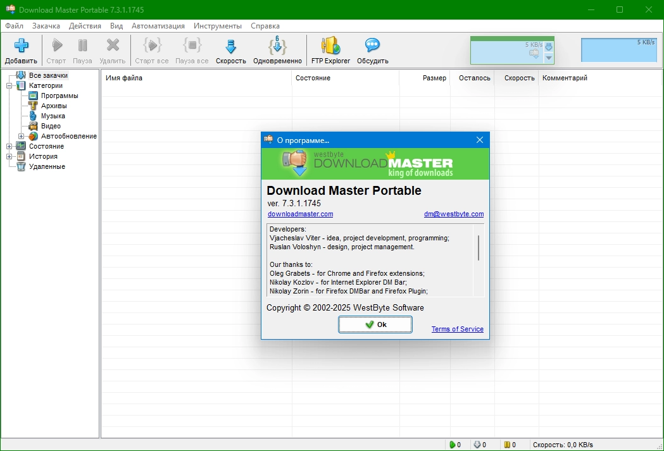The height and width of the screenshot is (451, 664).
Task: Click the Download Master banner in About dialog
Action: click(375, 164)
